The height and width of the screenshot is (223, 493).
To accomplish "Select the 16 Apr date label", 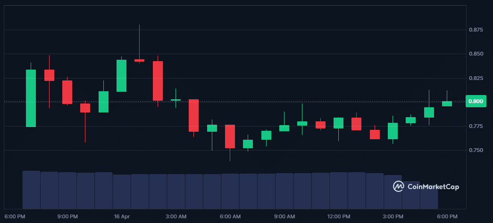I will pos(122,216).
